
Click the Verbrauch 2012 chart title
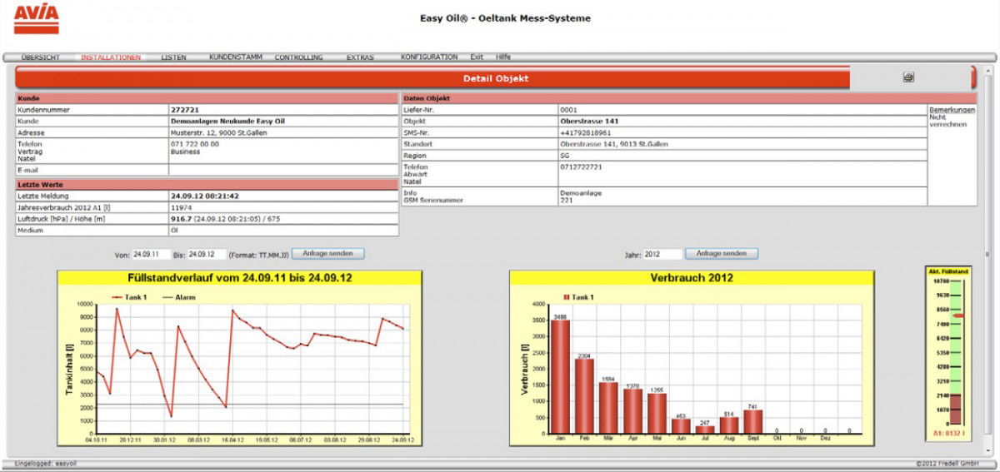pyautogui.click(x=692, y=278)
